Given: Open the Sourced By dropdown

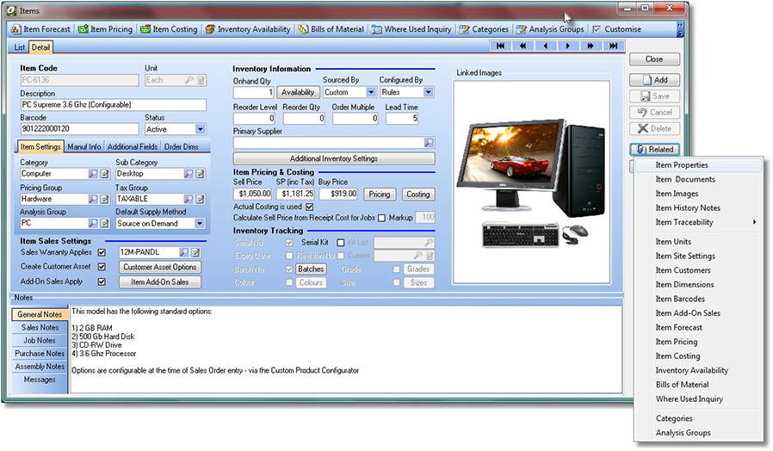Looking at the screenshot, I should click(x=371, y=92).
